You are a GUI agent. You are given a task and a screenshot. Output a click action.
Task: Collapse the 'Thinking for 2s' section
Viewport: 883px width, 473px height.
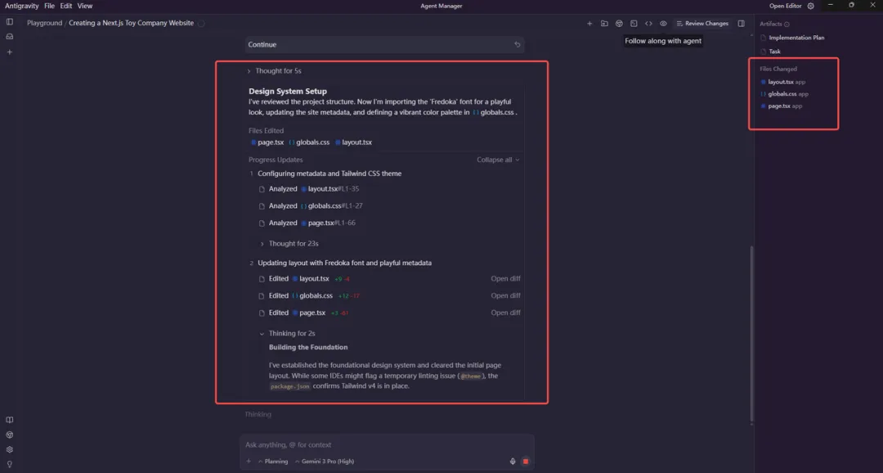(x=262, y=334)
